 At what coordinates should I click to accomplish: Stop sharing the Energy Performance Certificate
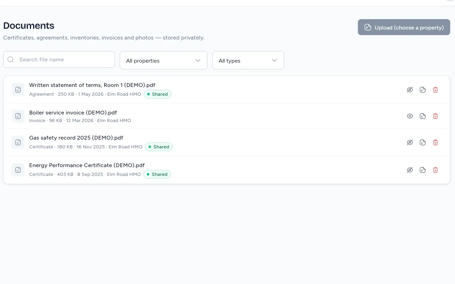click(410, 170)
